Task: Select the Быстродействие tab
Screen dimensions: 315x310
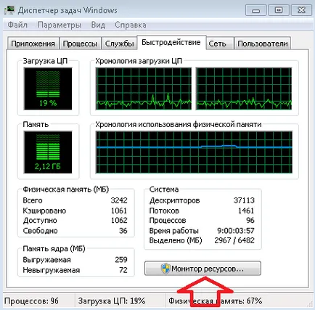Action: [x=171, y=43]
